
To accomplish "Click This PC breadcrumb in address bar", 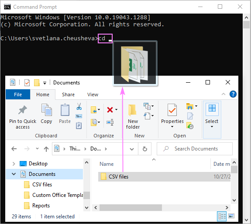I will (75, 149).
